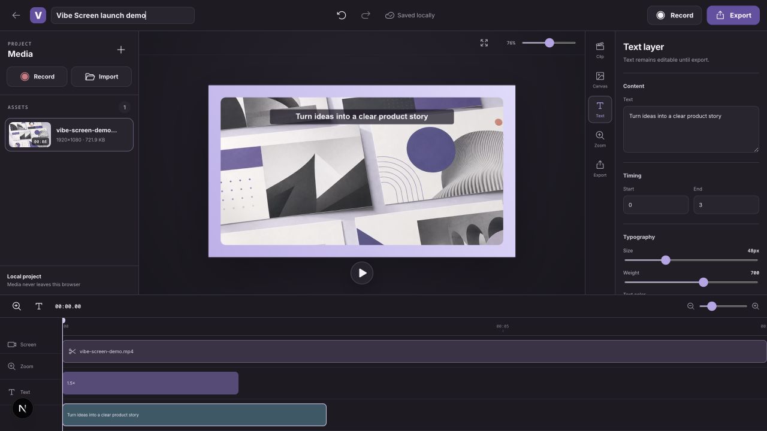Click Record button in Media panel
This screenshot has height=431, width=767.
[x=37, y=77]
